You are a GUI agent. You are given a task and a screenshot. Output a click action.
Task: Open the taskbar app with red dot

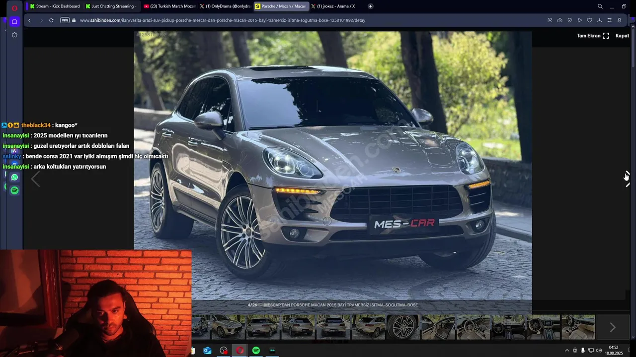(x=224, y=351)
